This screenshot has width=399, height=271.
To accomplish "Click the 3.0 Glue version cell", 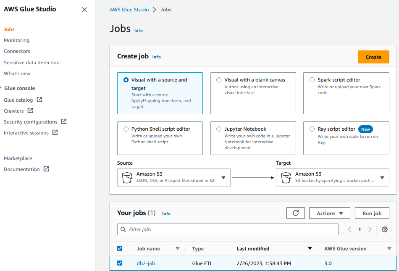I will 328,263.
